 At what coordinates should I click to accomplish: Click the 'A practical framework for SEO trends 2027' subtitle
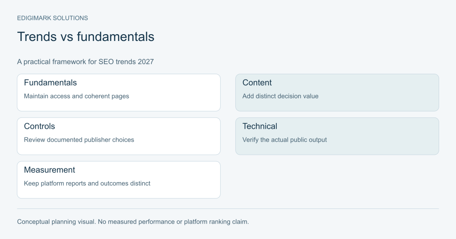[x=86, y=62]
